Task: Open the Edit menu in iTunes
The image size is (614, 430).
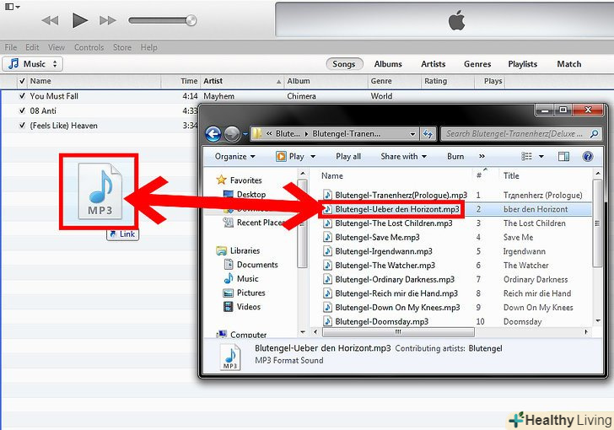Action: click(32, 47)
